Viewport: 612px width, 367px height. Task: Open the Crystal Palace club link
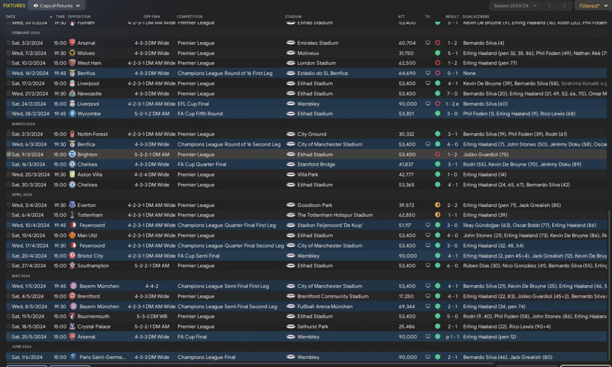94,327
